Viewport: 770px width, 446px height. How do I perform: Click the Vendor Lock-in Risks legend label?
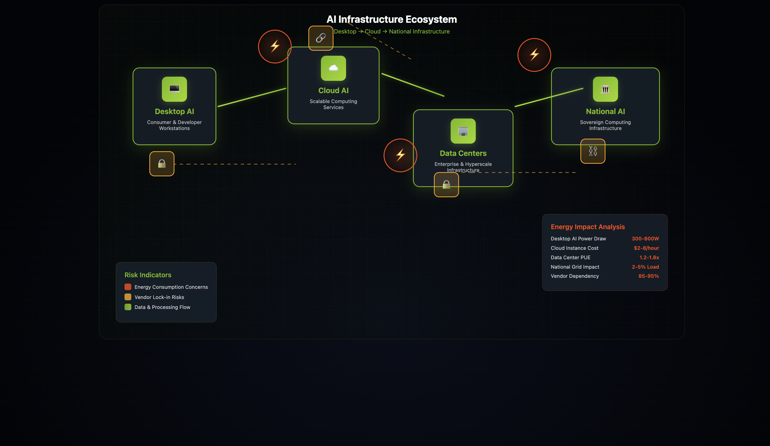159,297
